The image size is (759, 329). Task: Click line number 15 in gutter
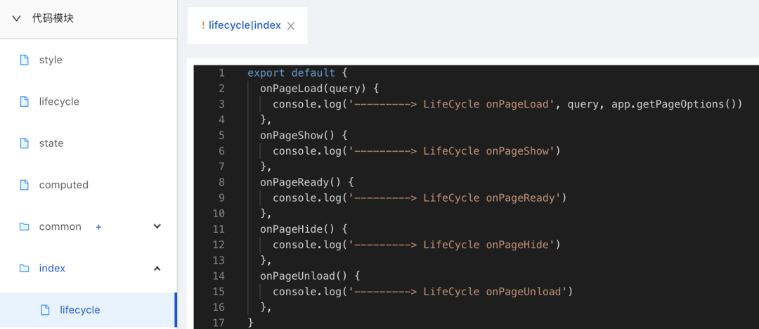click(219, 291)
